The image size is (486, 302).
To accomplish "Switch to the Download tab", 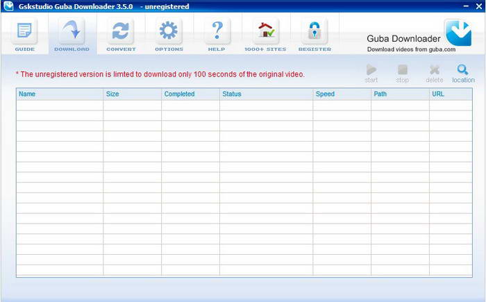I will click(72, 35).
